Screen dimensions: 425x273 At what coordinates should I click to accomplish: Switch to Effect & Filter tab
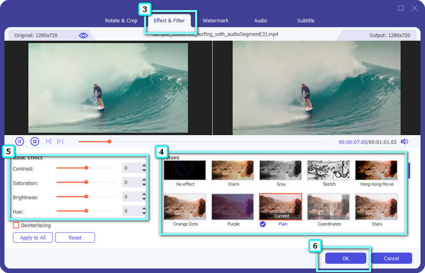coord(169,21)
